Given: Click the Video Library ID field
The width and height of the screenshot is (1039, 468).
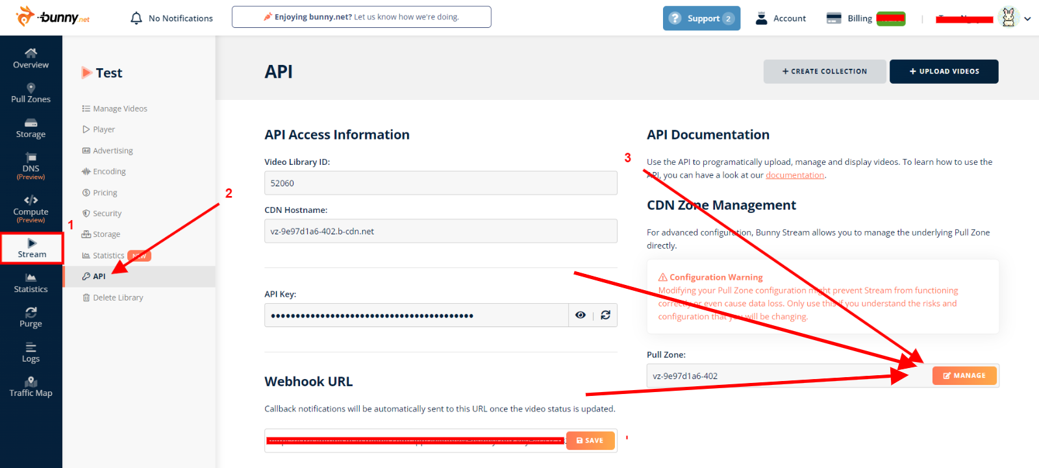Looking at the screenshot, I should click(440, 183).
